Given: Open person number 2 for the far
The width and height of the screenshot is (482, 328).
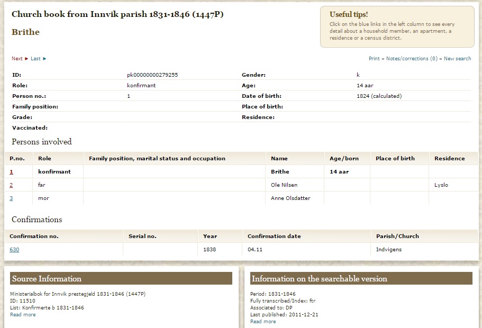Looking at the screenshot, I should [x=12, y=185].
